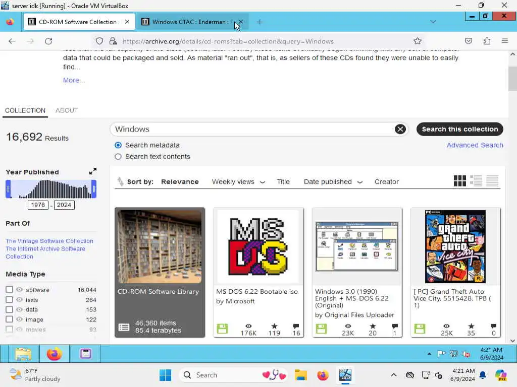The height and width of the screenshot is (387, 517).
Task: Open CD-ROM Software Library collection tile
Action: pos(160,273)
